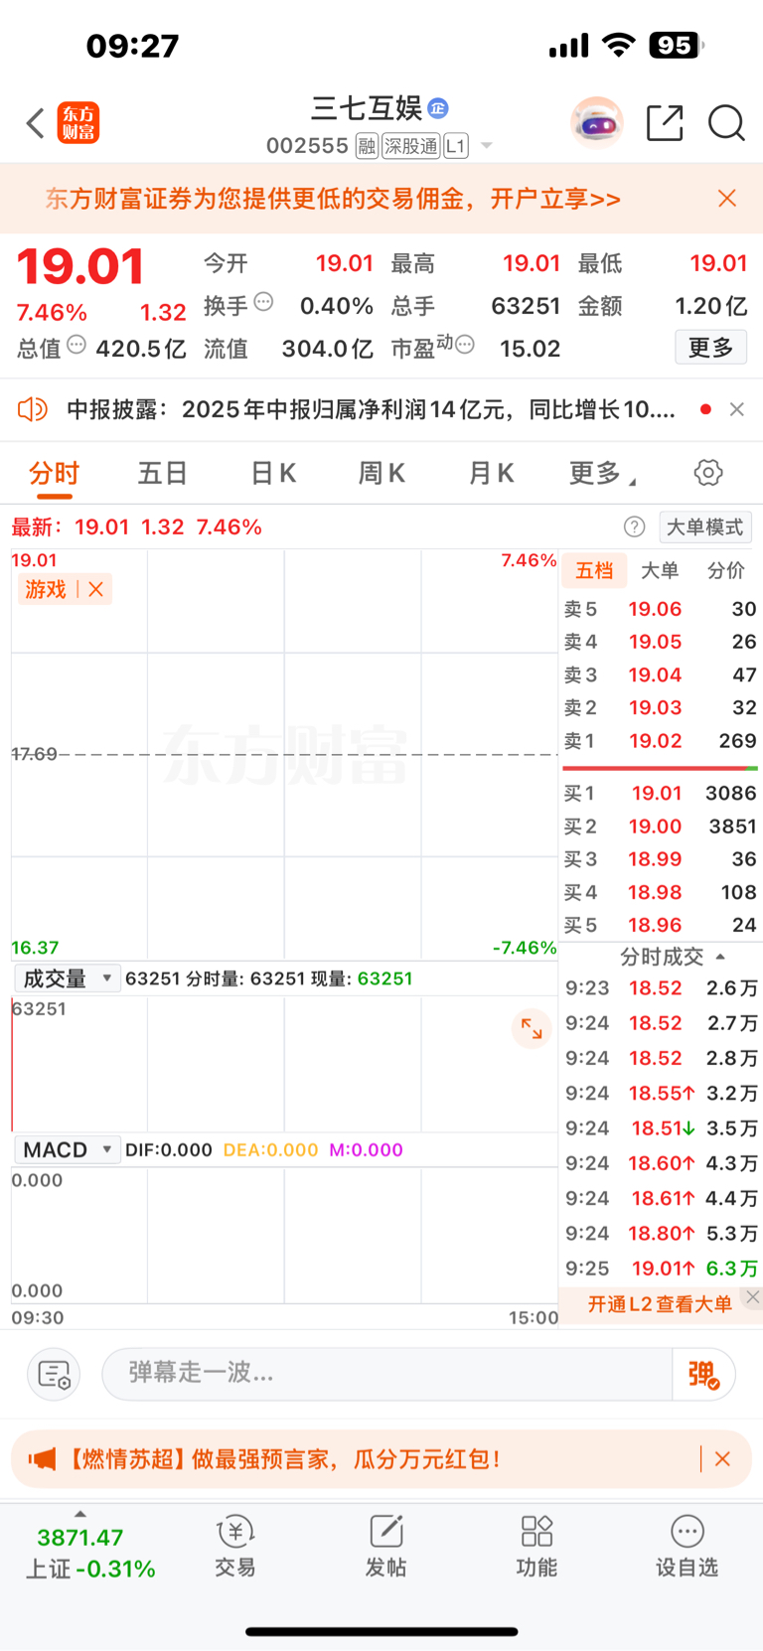Dismiss the orange brokerage promo banner
This screenshot has height=1651, width=763.
click(727, 199)
